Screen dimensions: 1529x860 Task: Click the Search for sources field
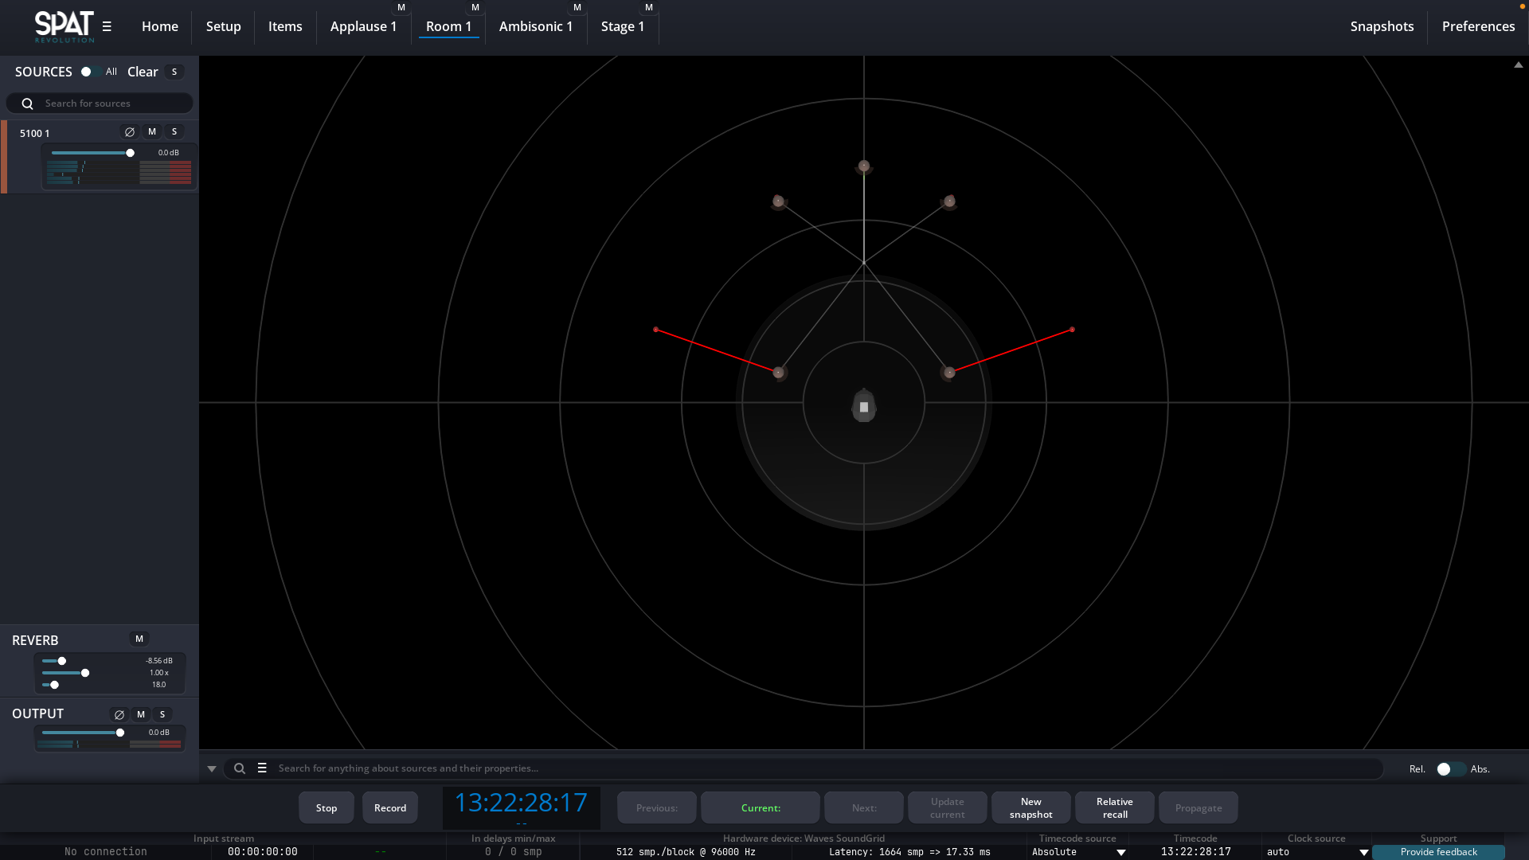[100, 104]
